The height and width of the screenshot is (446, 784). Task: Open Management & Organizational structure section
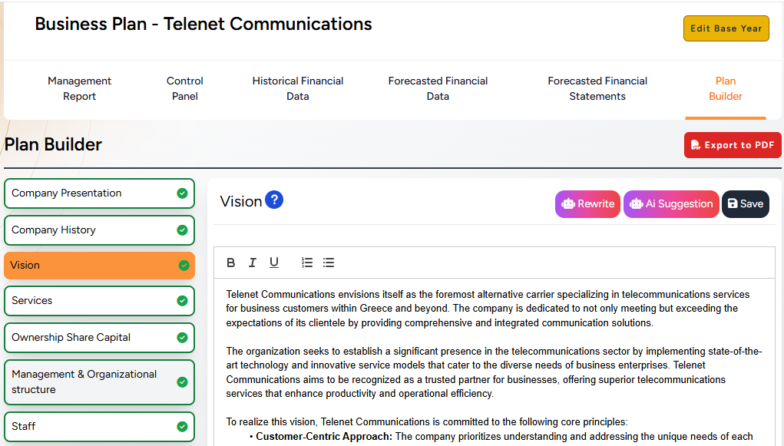coord(99,382)
